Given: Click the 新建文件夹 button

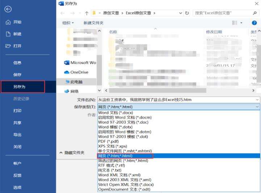Looking at the screenshot, I should [x=93, y=23].
